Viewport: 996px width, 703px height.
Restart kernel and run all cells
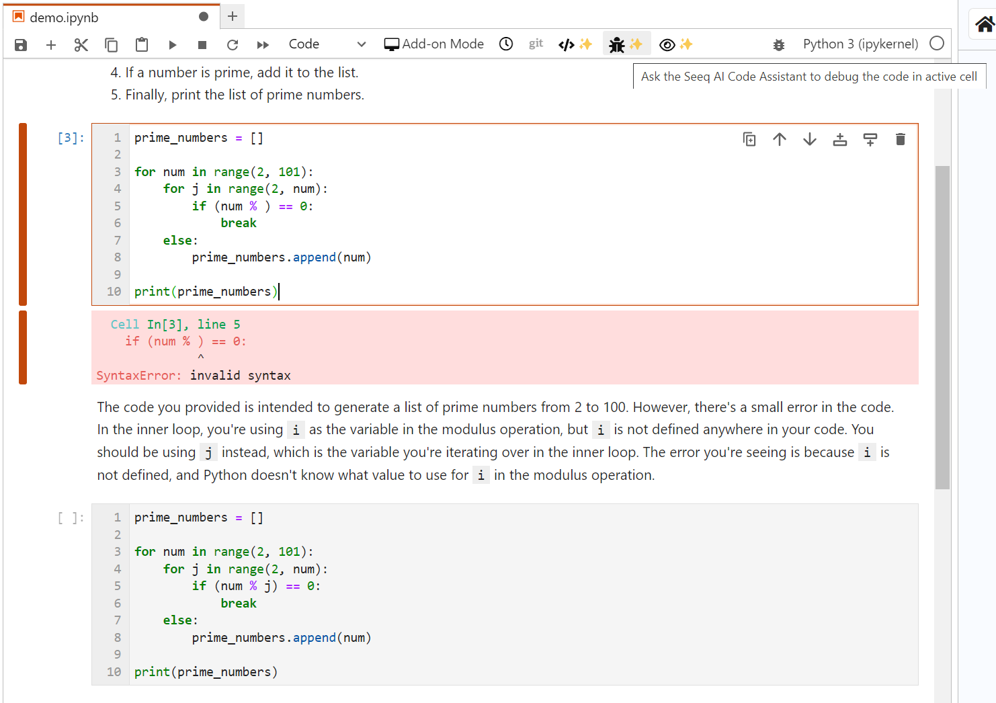pos(263,45)
